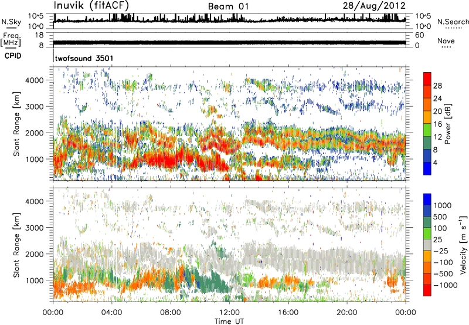Click the 'Freq. [MHz]' axis label

(x=11, y=40)
